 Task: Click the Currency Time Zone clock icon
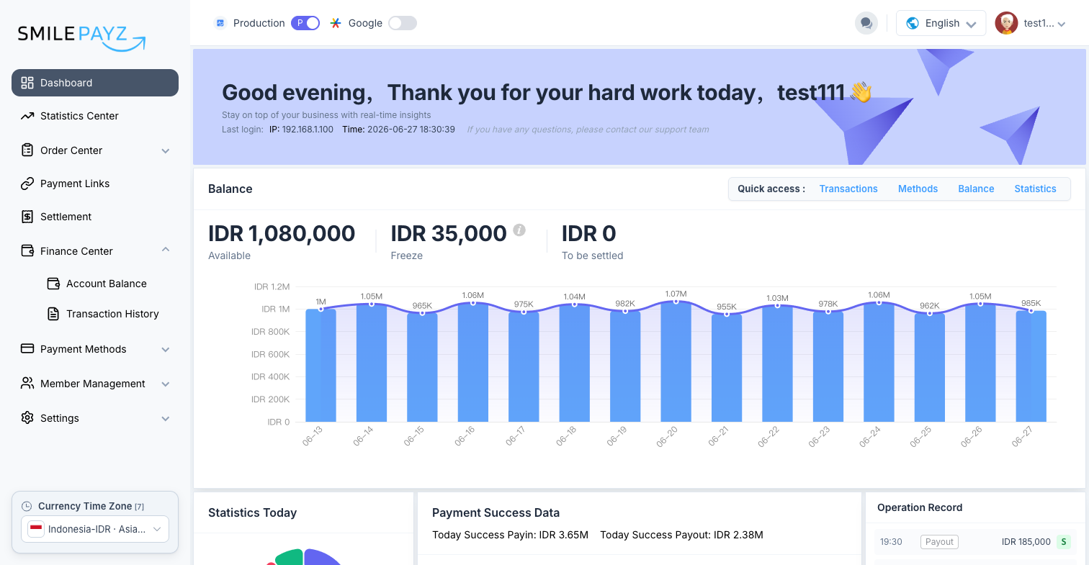coord(27,506)
